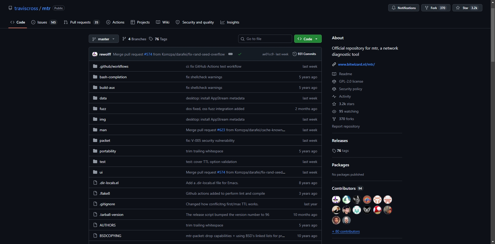Image resolution: width=495 pixels, height=244 pixels.
Task: Click rewolff avatar in latest commit
Action: click(x=95, y=54)
